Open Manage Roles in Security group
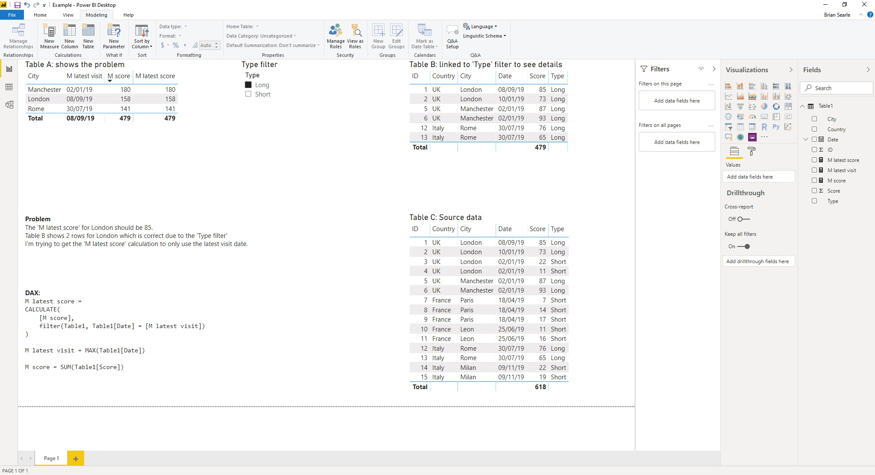This screenshot has height=475, width=875. (x=336, y=37)
